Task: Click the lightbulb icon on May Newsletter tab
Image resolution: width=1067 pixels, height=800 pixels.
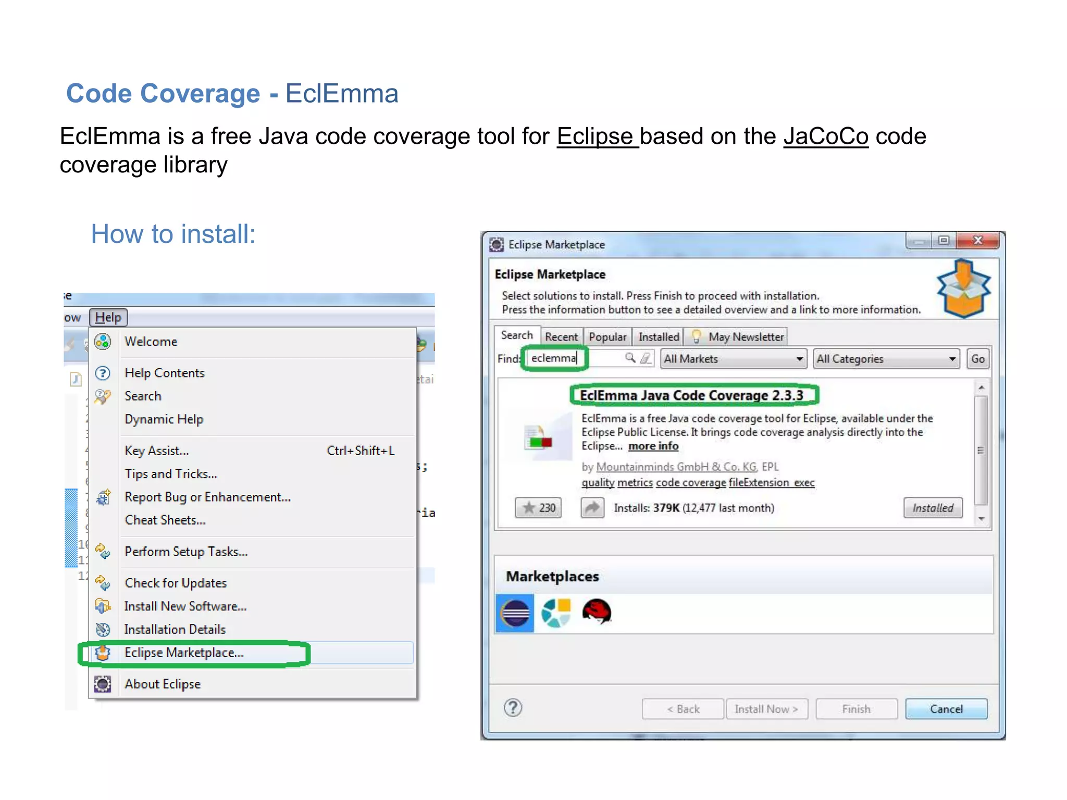Action: coord(696,337)
